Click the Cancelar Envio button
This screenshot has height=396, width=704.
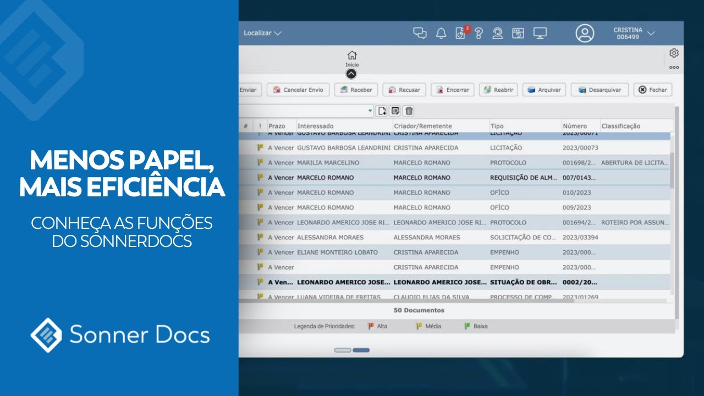point(298,90)
